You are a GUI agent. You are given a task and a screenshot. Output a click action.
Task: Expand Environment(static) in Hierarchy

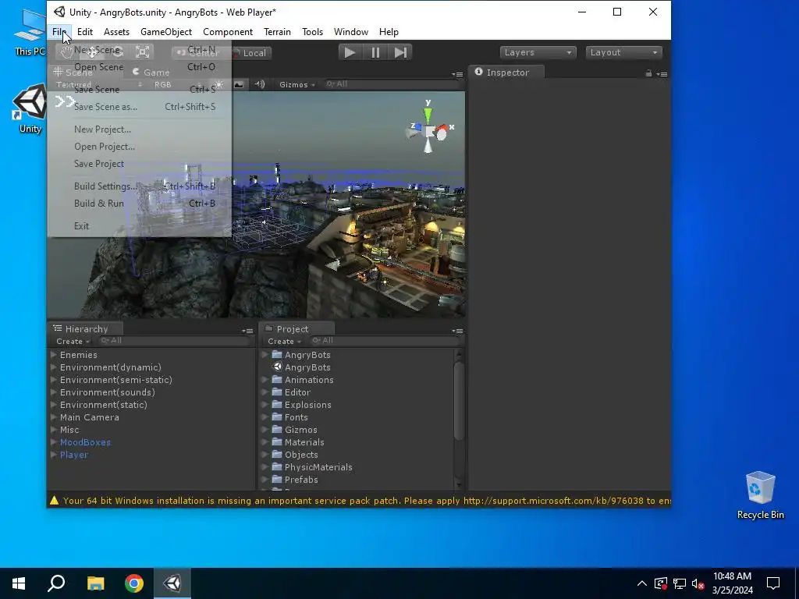54,405
